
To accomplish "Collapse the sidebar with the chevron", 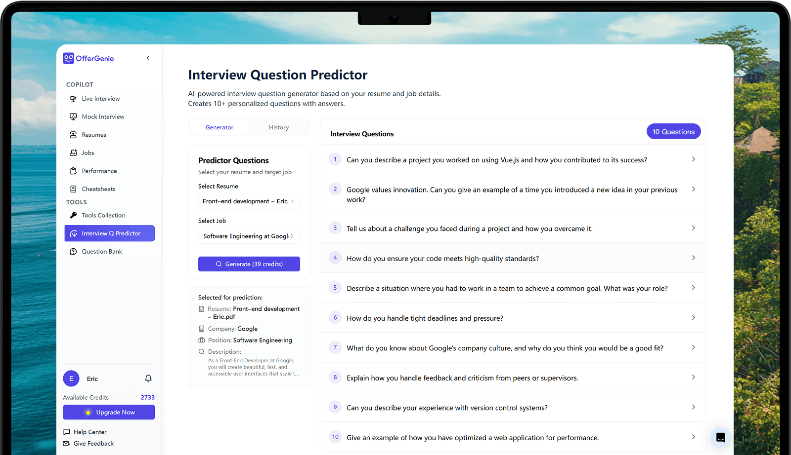I will click(x=148, y=58).
